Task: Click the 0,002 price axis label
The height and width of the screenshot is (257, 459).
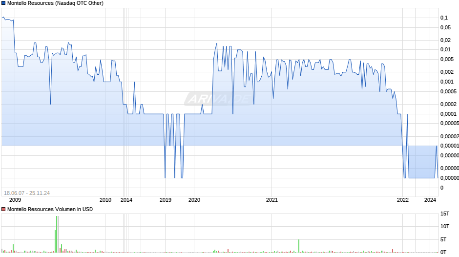Action: 447,72
